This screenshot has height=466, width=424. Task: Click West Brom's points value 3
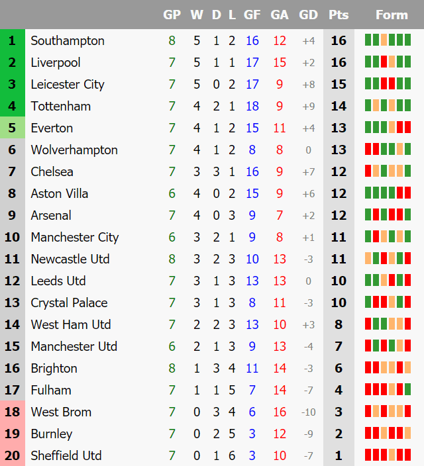(x=339, y=412)
